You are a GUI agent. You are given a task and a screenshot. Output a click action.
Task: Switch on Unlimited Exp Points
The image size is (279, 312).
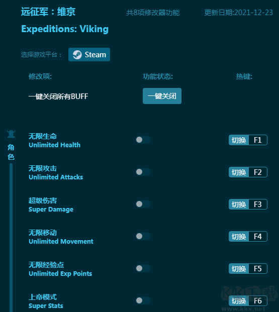tap(143, 268)
